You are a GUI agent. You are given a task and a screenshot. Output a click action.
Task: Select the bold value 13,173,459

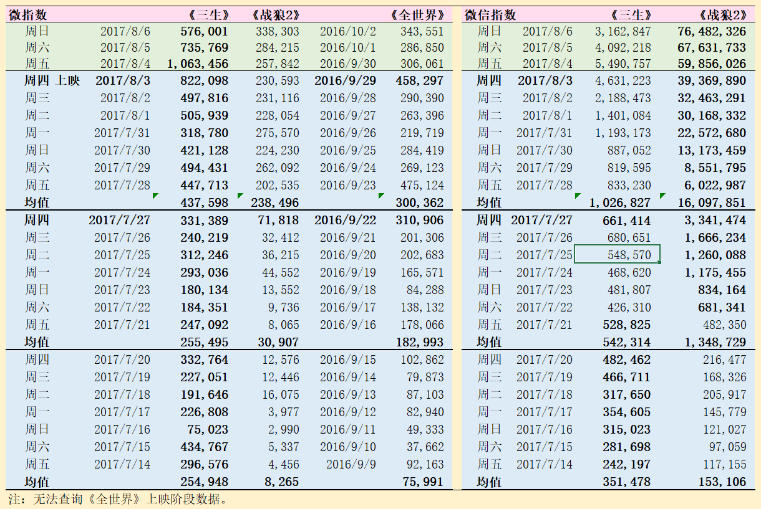712,150
